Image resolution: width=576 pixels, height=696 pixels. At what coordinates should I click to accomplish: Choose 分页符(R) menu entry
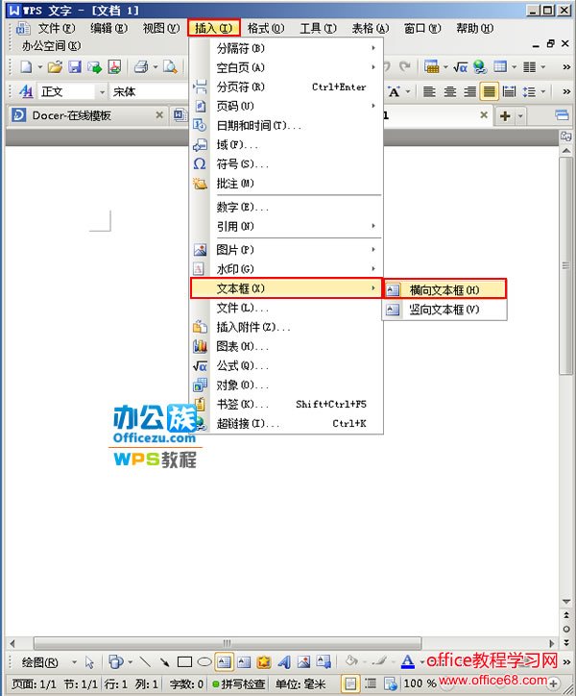(286, 87)
